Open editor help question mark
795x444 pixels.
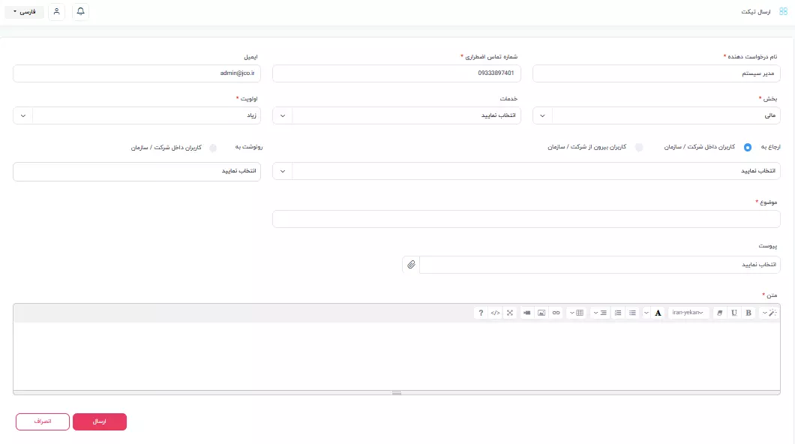tap(481, 313)
